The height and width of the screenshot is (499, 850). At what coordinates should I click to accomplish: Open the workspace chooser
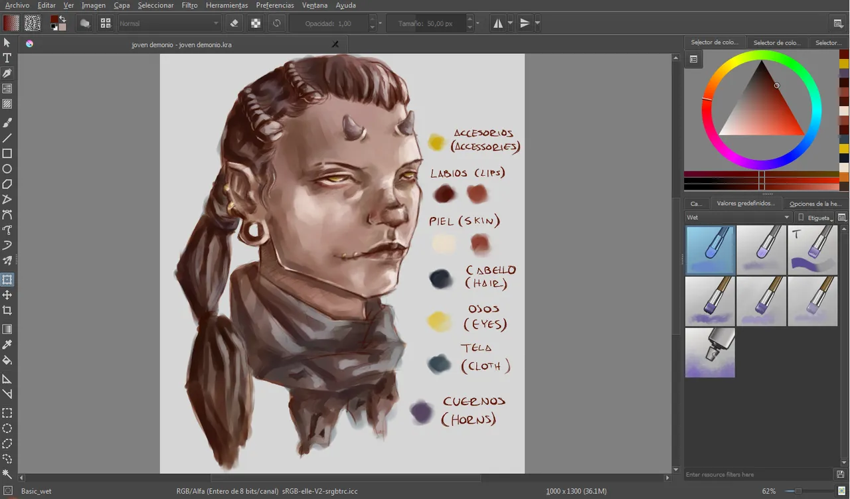tap(838, 23)
